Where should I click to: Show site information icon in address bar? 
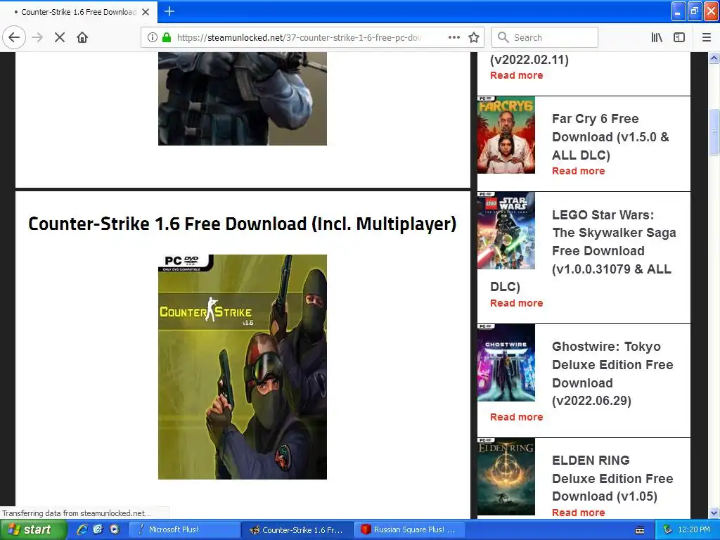click(x=152, y=37)
